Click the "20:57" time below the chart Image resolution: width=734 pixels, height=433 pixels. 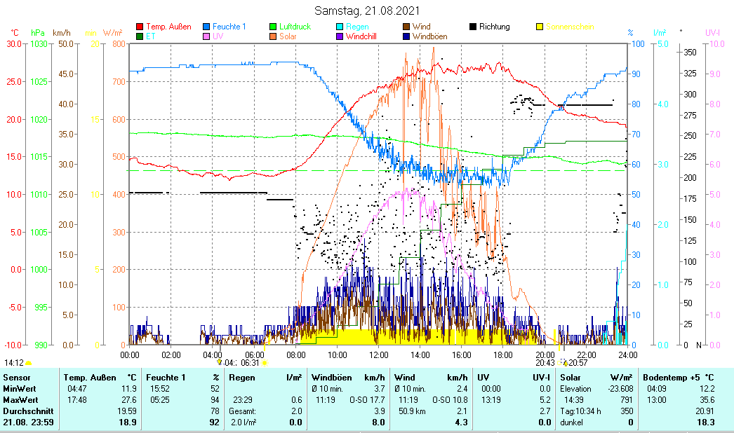pos(578,363)
